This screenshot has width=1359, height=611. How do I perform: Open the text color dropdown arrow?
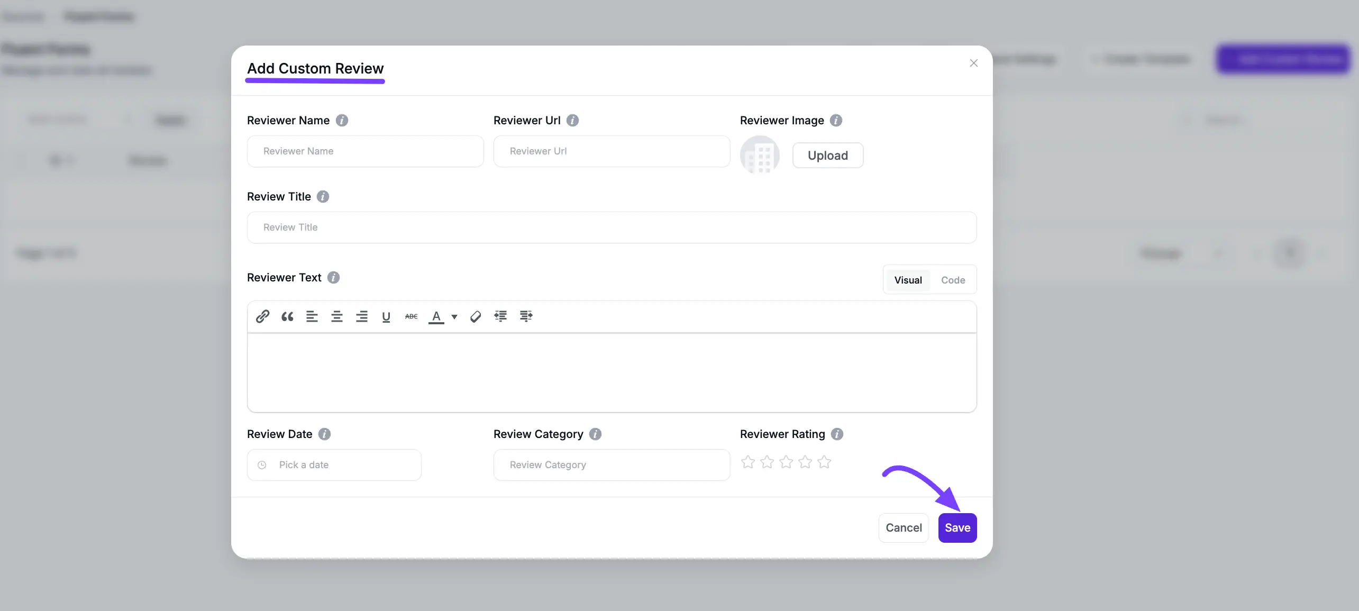454,316
